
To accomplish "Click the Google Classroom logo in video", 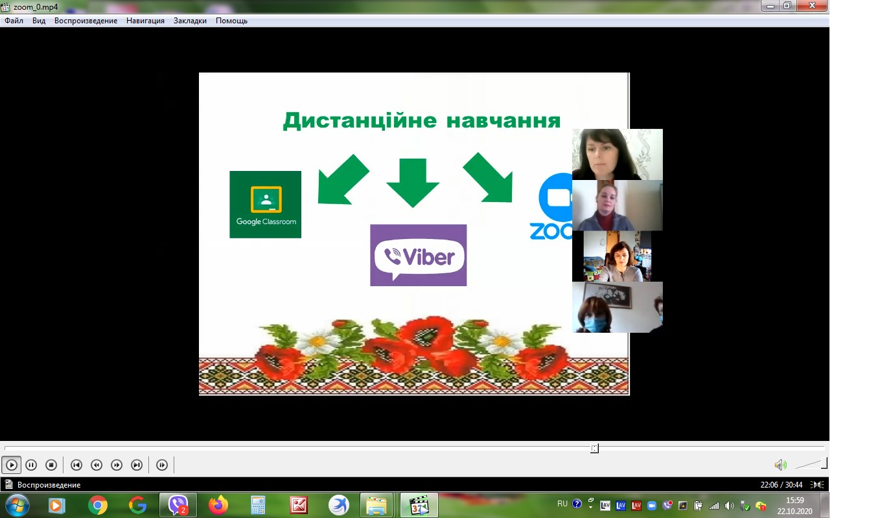I will (265, 205).
